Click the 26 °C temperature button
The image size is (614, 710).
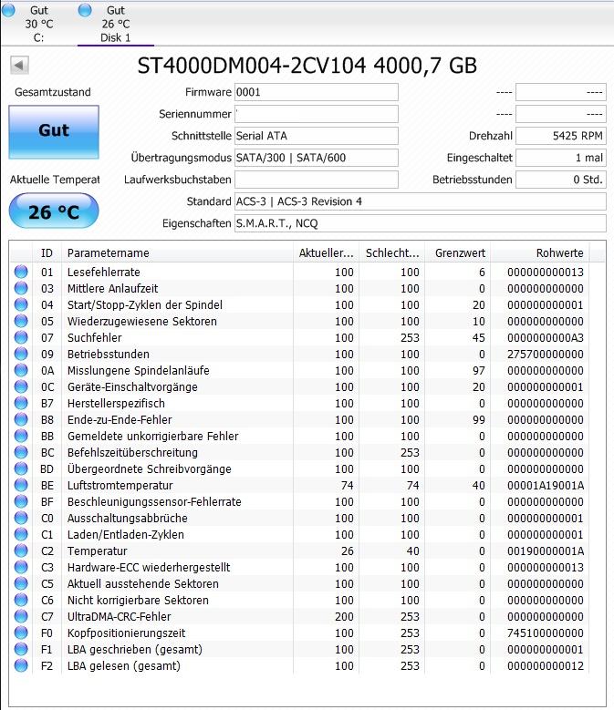point(54,211)
